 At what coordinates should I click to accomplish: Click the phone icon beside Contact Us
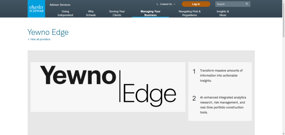(x=158, y=4)
